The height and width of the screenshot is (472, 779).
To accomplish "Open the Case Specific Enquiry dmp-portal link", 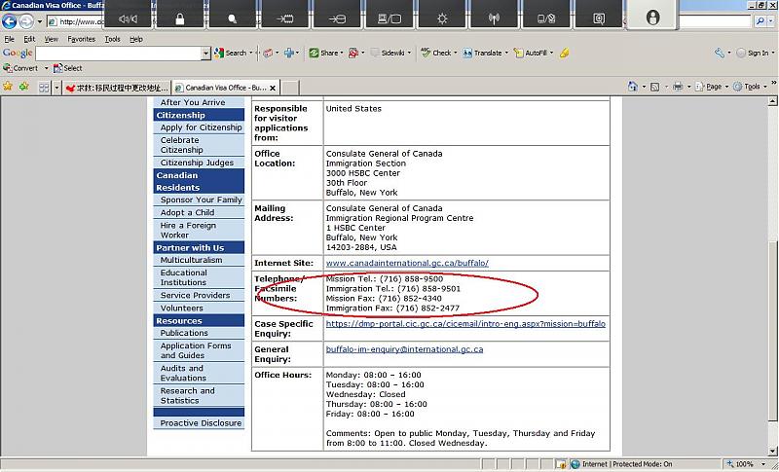I will coord(465,324).
